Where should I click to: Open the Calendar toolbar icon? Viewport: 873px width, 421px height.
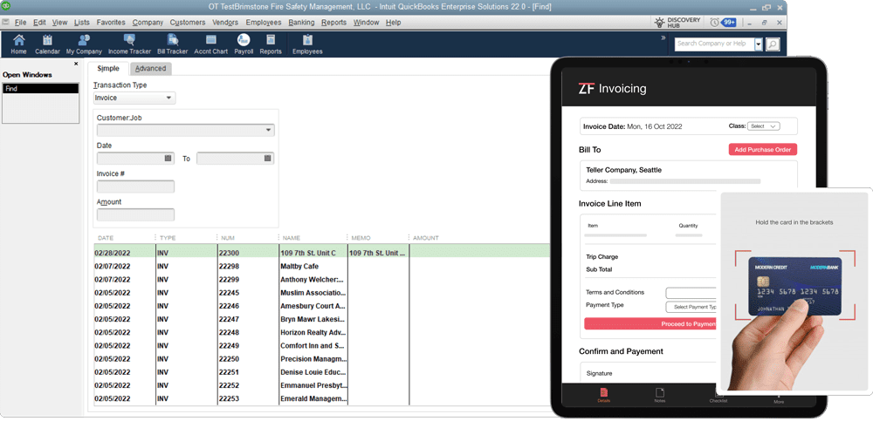pos(47,44)
